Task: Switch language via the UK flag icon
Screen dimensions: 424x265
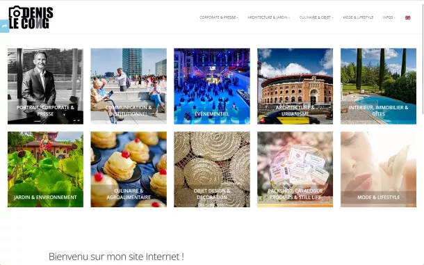Action: pos(407,17)
